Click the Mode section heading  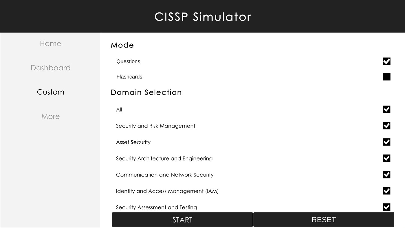(122, 45)
